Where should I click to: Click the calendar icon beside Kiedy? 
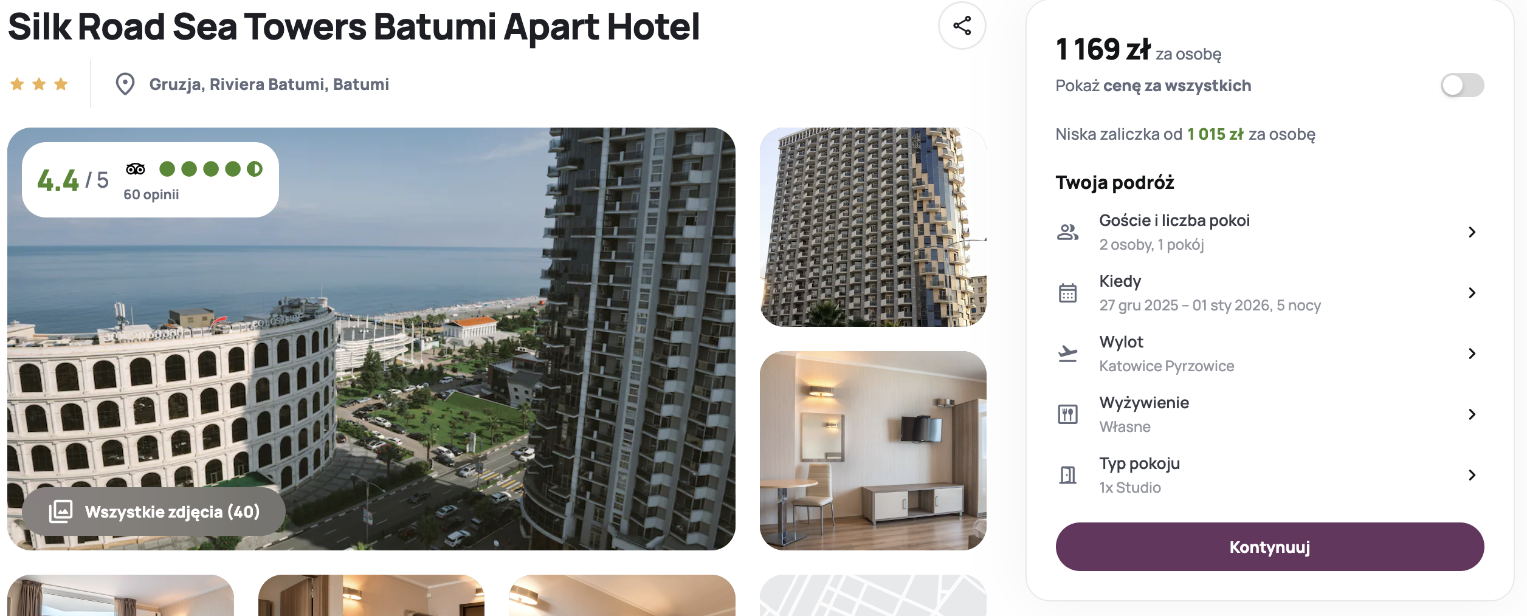1067,293
